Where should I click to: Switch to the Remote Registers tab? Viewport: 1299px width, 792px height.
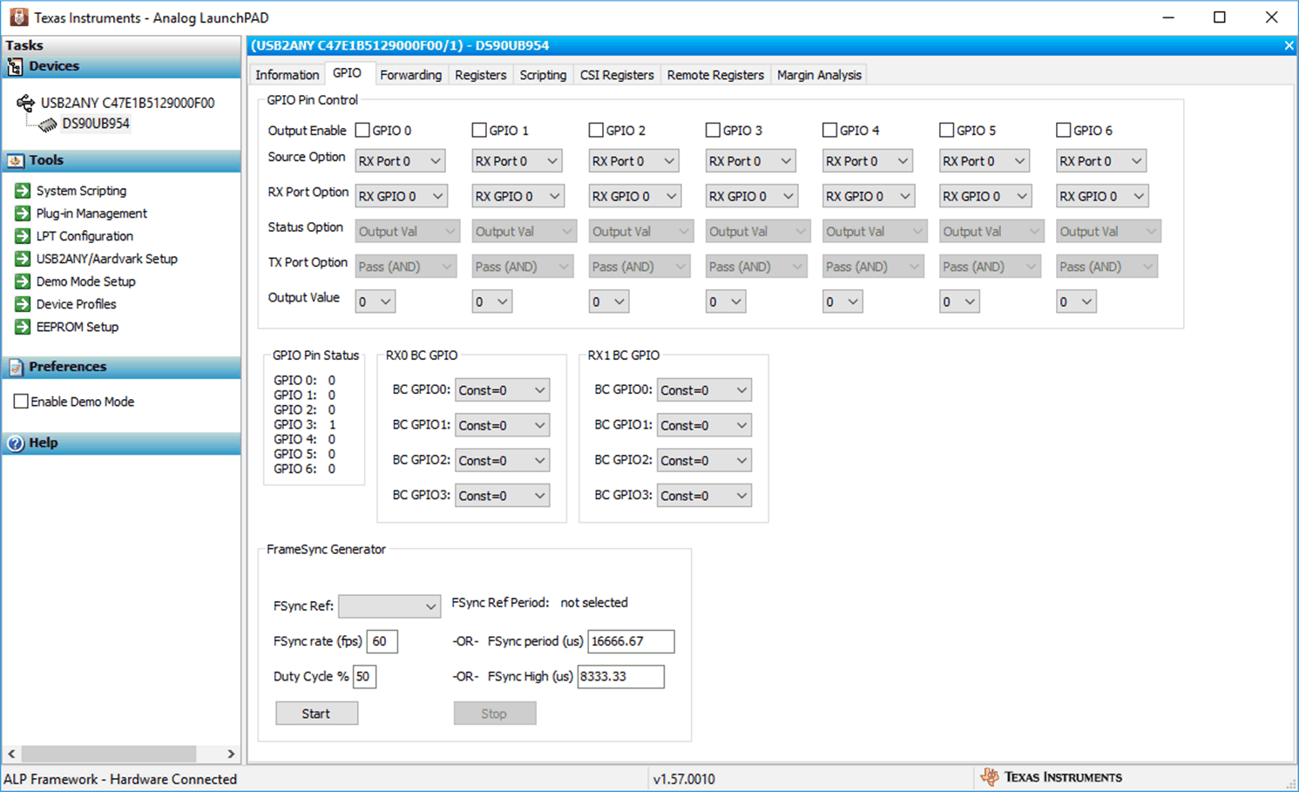(715, 75)
